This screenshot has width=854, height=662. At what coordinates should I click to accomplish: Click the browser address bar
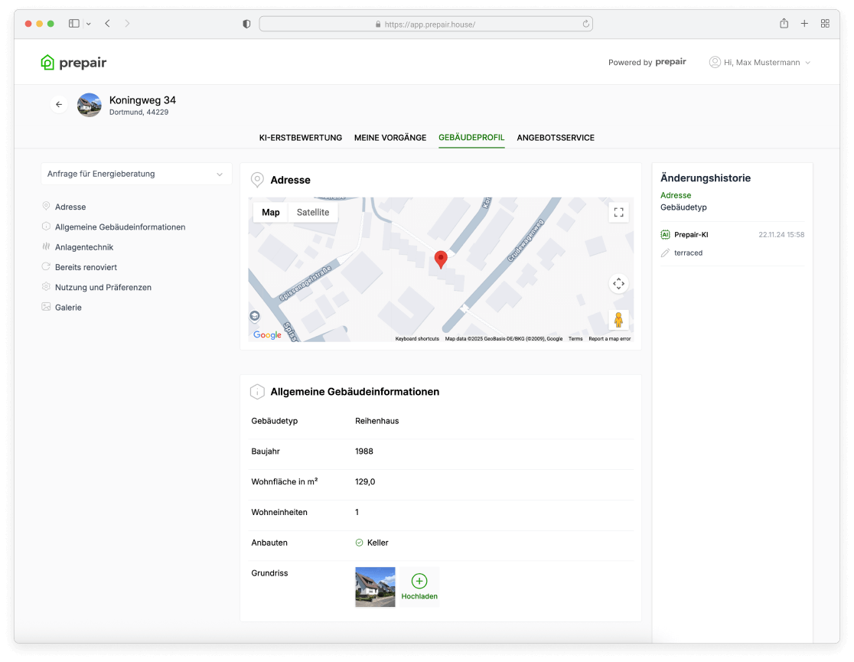coord(425,24)
